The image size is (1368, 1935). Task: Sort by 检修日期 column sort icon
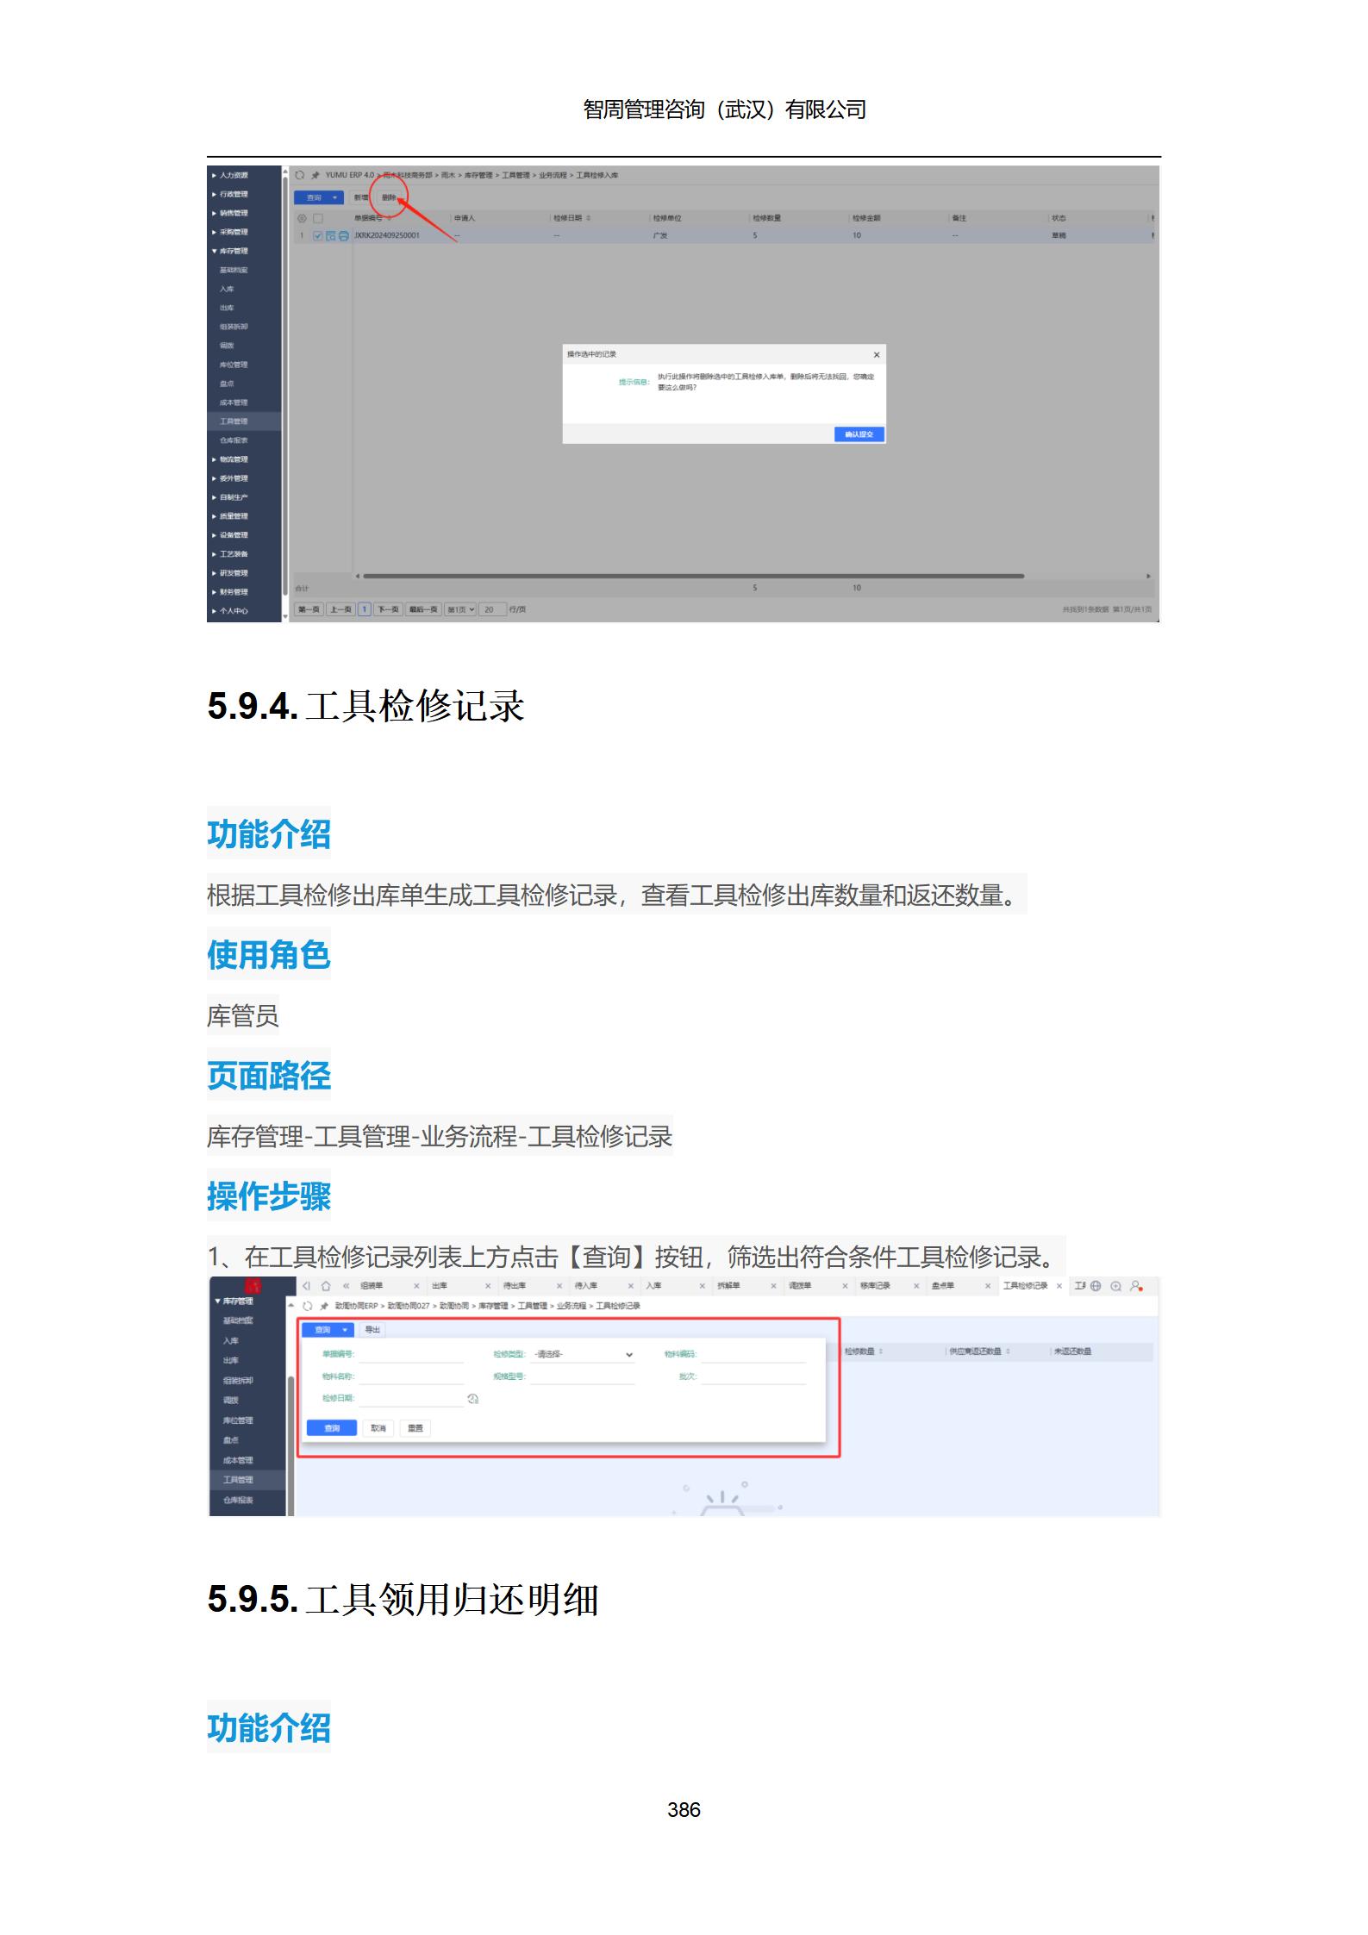(588, 218)
